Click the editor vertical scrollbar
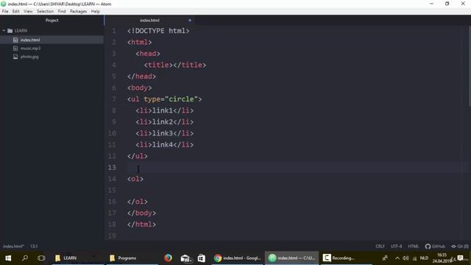 point(470,66)
